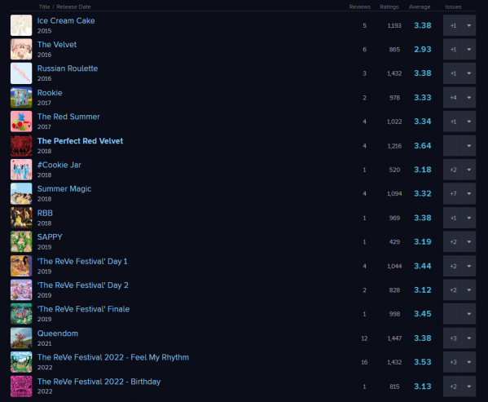Open the dropdown arrow on the Queendom row

coord(469,338)
